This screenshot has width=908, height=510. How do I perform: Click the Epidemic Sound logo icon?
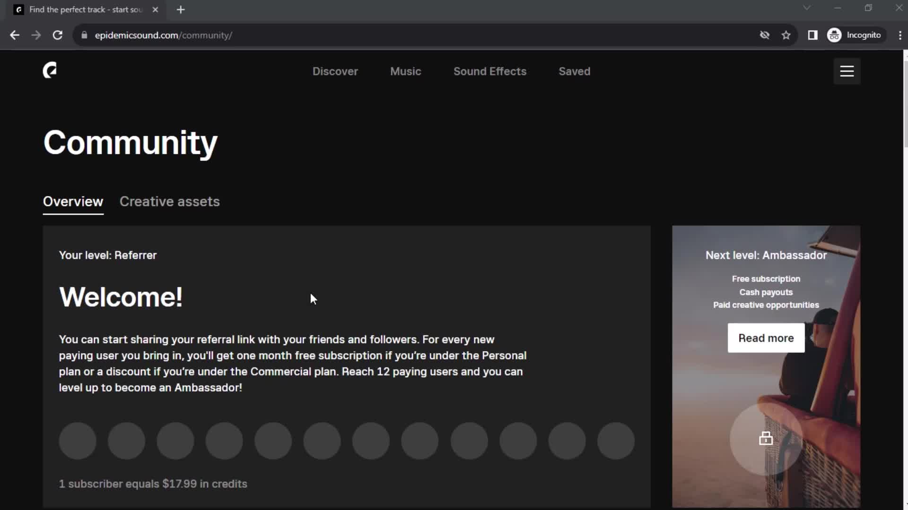tap(49, 70)
